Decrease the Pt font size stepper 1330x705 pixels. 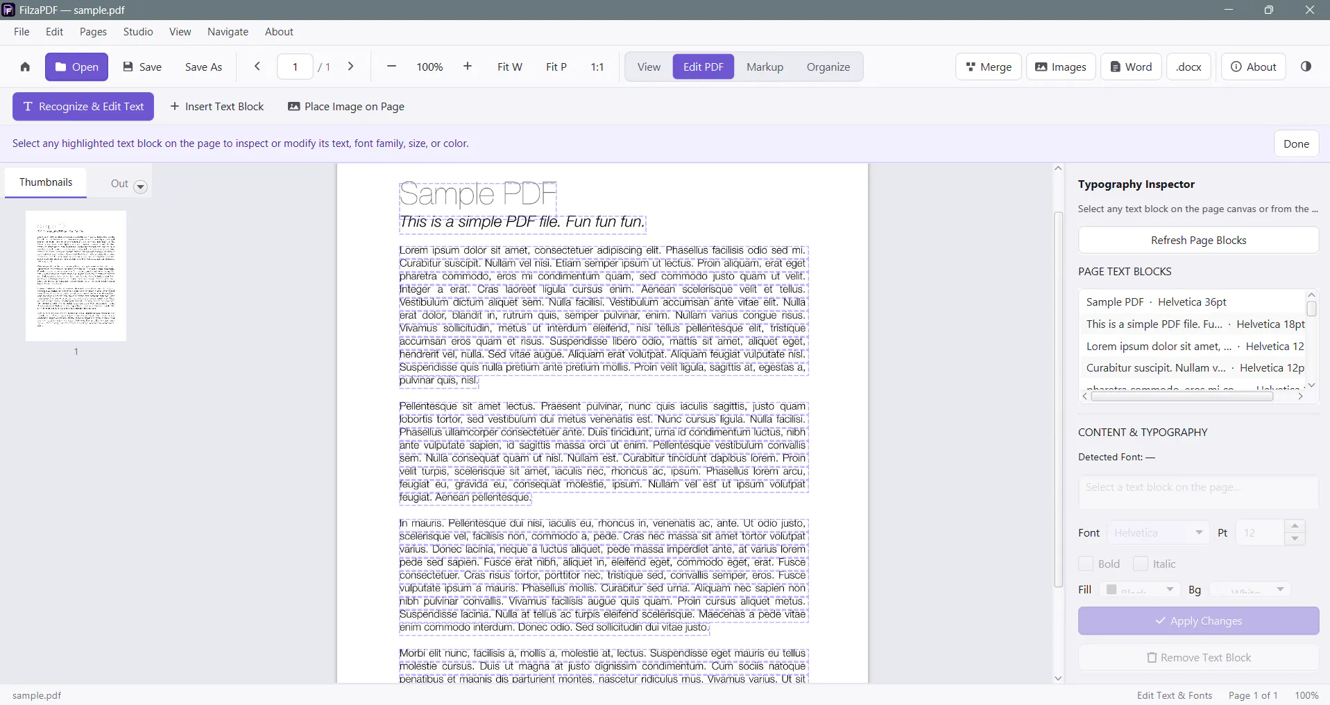(1295, 539)
